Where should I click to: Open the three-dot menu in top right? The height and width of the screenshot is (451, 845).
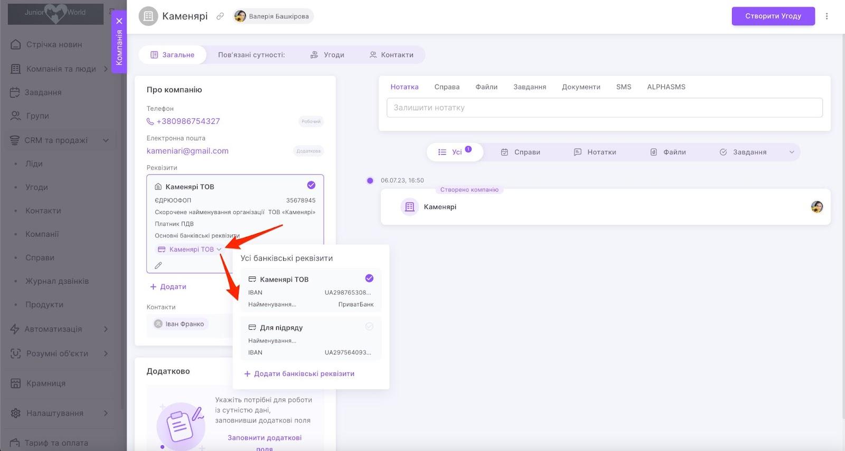tap(827, 16)
